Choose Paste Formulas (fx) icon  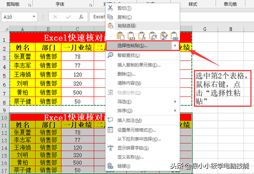click(142, 36)
